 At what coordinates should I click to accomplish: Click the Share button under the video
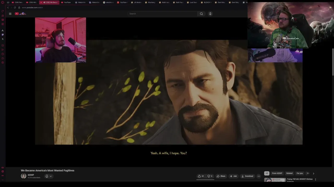point(221,176)
